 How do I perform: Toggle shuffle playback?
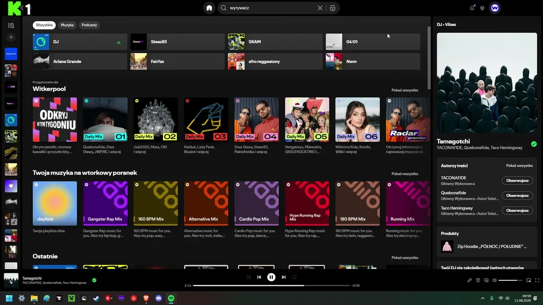point(249,277)
